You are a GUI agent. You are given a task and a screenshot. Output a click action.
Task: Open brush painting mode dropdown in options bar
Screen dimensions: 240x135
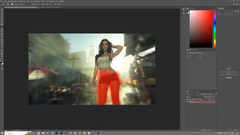[24, 4]
